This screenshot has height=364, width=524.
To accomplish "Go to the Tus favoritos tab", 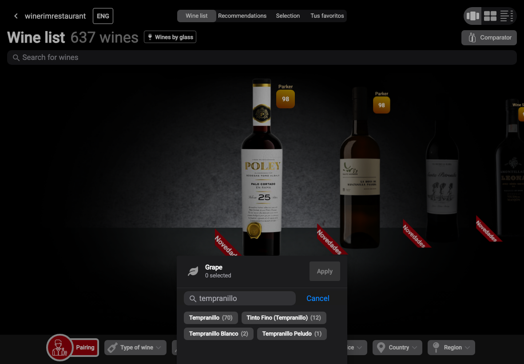I will [327, 16].
